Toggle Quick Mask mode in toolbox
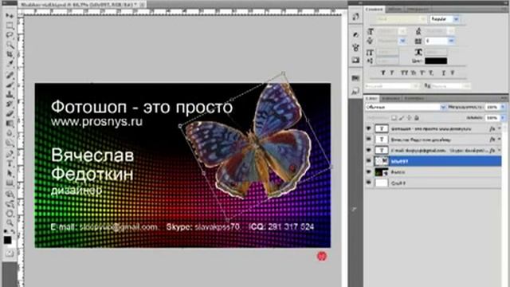Screen dimensions: 510x287 pos(10,254)
